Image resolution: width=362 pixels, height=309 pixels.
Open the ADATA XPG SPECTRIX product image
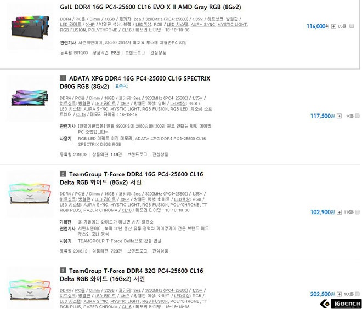(x=30, y=99)
